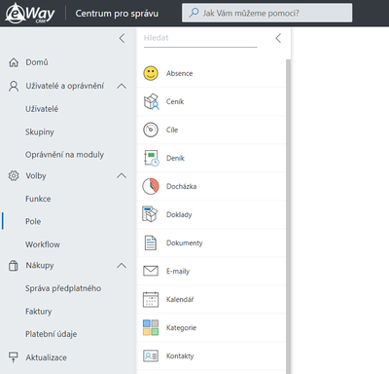389x374 pixels.
Task: Click the Volby gear icon
Action: pyautogui.click(x=14, y=176)
